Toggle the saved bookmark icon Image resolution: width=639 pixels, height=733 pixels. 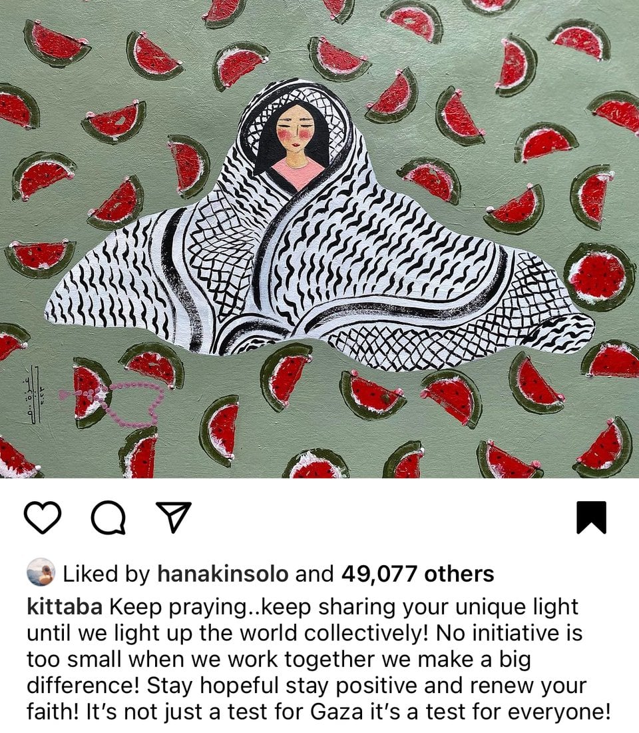pyautogui.click(x=591, y=518)
